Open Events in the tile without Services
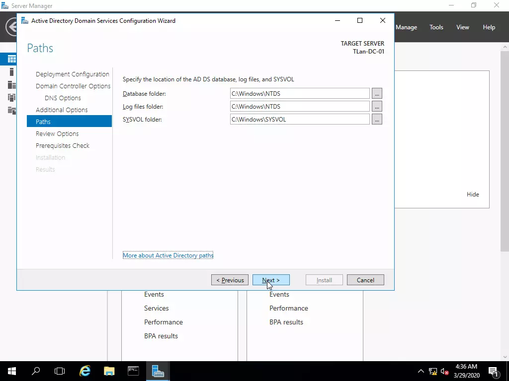The height and width of the screenshot is (381, 509). click(279, 295)
